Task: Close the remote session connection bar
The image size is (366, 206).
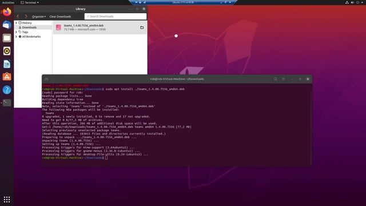Action: pos(230,2)
